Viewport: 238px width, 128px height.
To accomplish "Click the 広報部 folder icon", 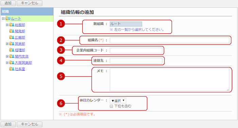I will pyautogui.click(x=12, y=37).
